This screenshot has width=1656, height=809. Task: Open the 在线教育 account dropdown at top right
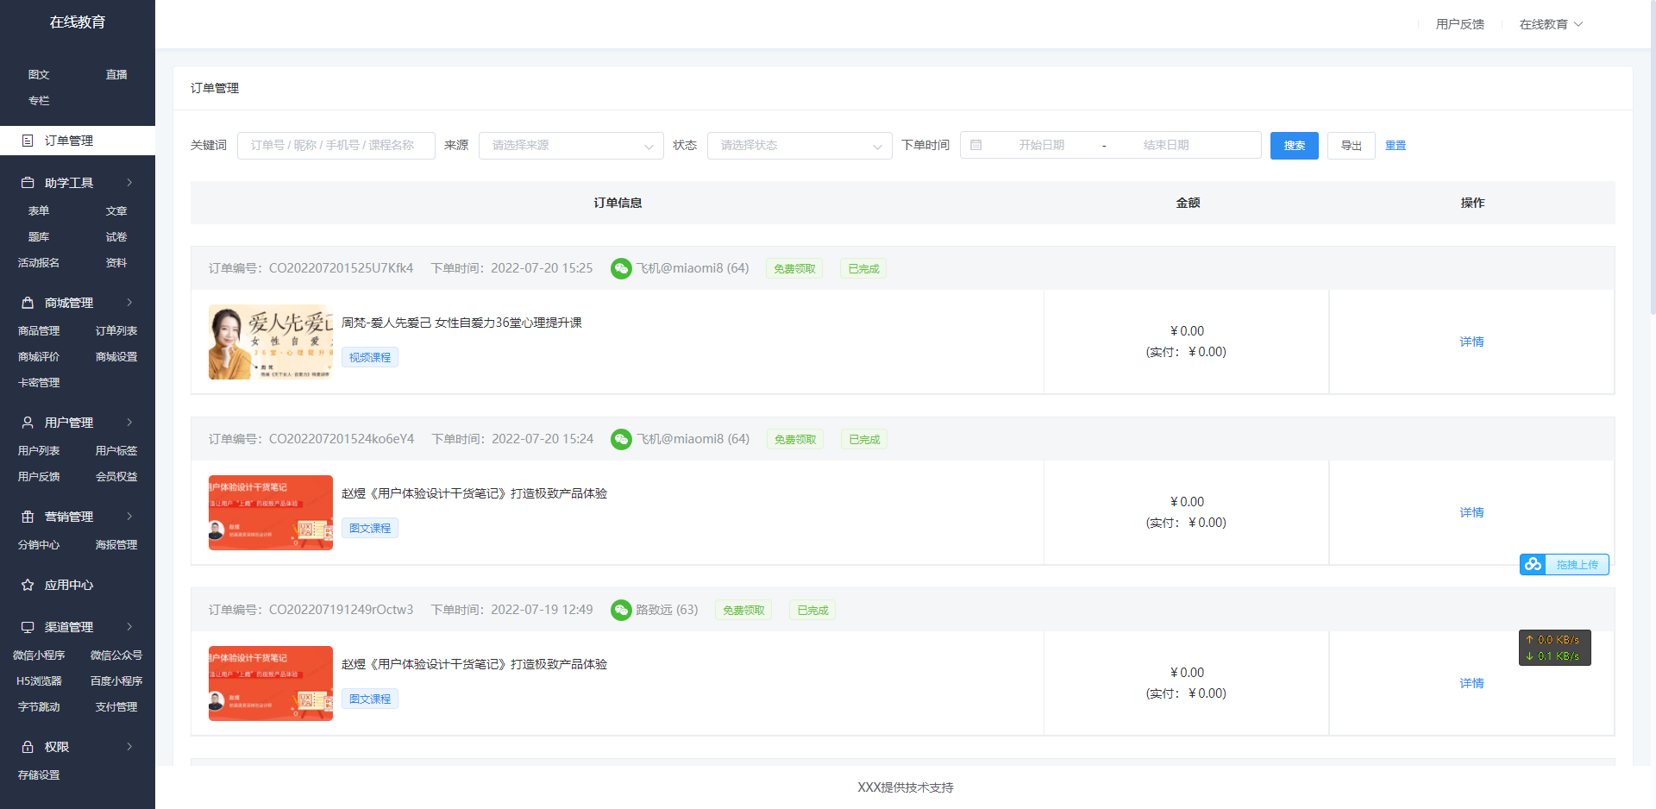pyautogui.click(x=1551, y=24)
